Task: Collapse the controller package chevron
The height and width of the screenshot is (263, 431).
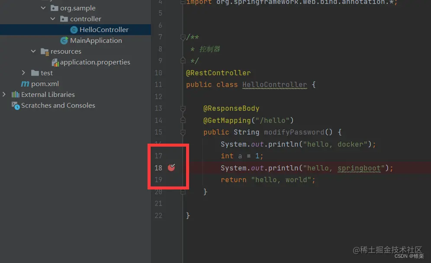Action: click(53, 19)
